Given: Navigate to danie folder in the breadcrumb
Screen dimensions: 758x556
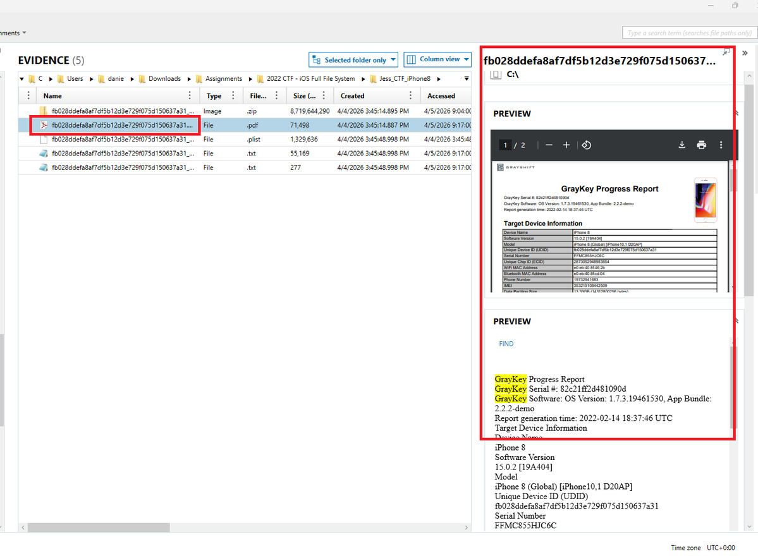Looking at the screenshot, I should click(x=116, y=79).
